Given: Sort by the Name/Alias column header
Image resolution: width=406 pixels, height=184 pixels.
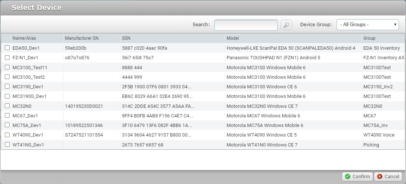Looking at the screenshot, I should pos(24,38).
